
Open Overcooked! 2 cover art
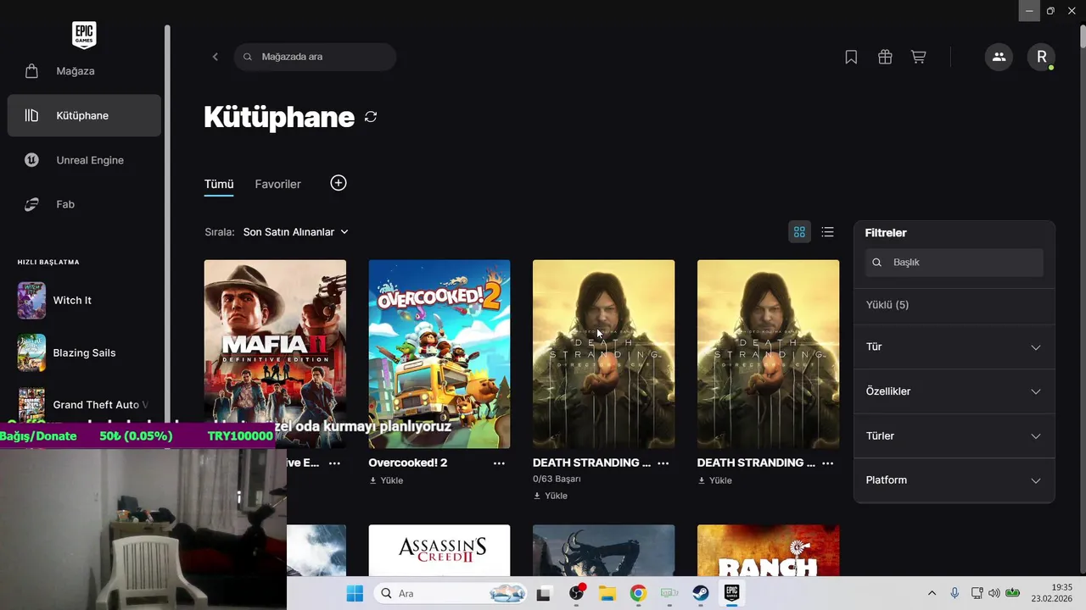coord(439,354)
